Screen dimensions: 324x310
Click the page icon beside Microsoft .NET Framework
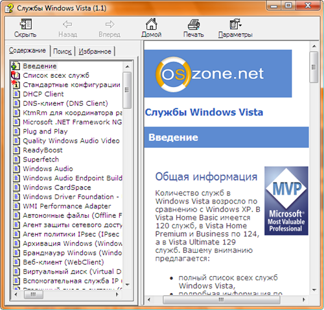(x=16, y=122)
